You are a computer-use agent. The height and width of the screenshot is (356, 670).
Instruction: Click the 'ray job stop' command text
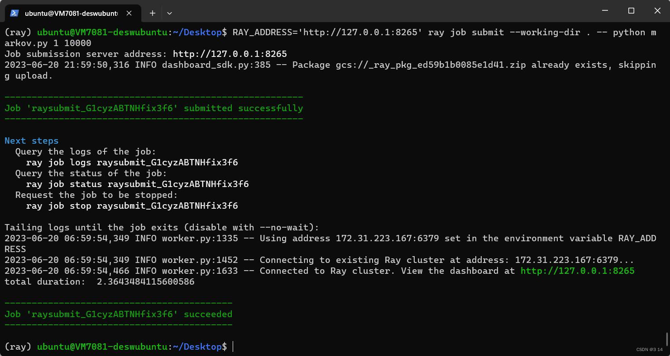pos(132,206)
